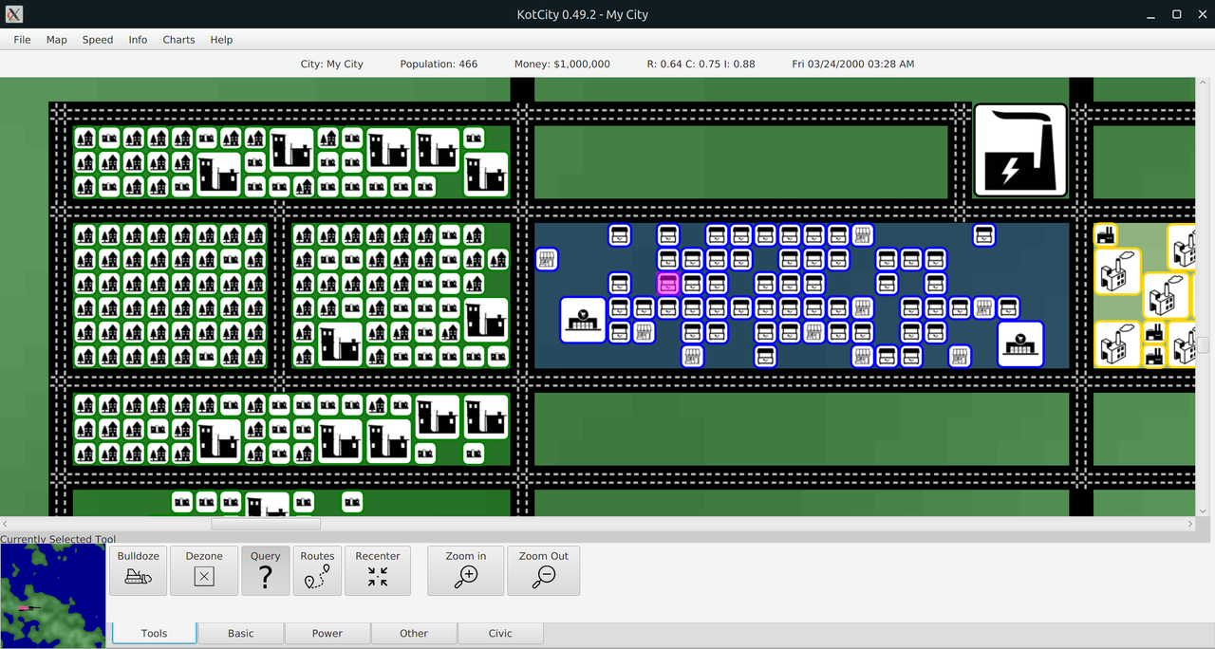
Task: Minimize the KotCity window
Action: click(1151, 14)
